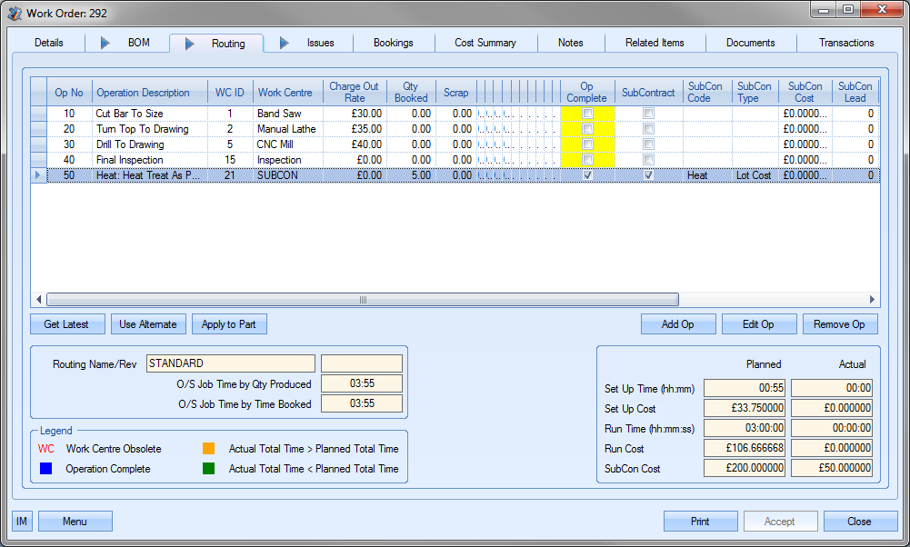910x547 pixels.
Task: Click the arrow icon beside Issues tab
Action: point(285,43)
